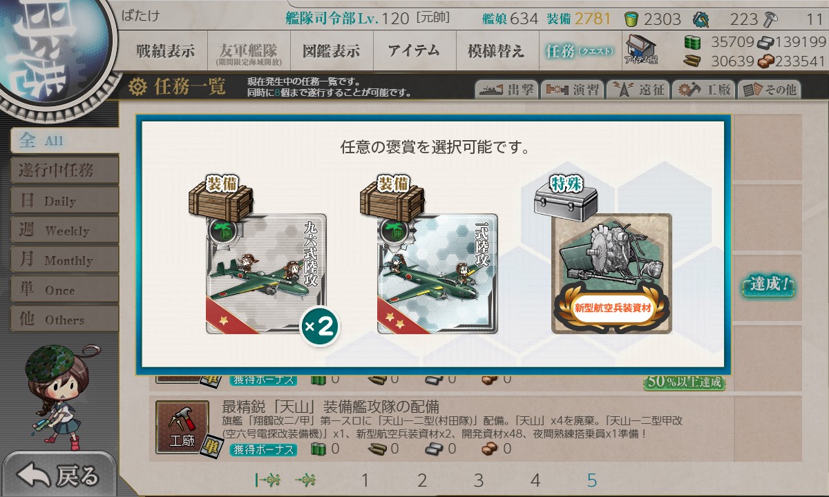The width and height of the screenshot is (829, 497).
Task: Select the 遂行中任務 in-progress filter
Action: pos(64,170)
